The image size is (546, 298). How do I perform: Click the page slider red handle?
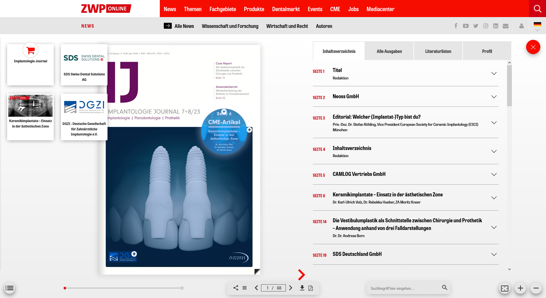[65, 288]
